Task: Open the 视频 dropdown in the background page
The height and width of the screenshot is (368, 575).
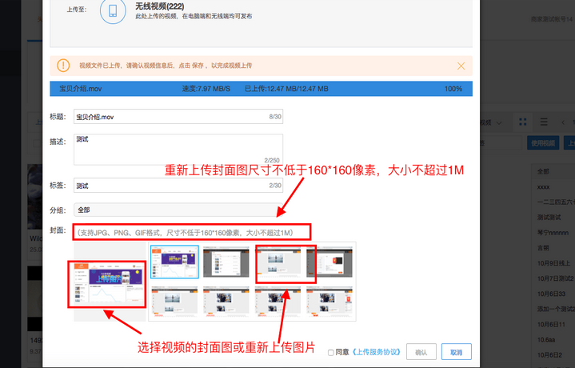Action: coord(491,122)
